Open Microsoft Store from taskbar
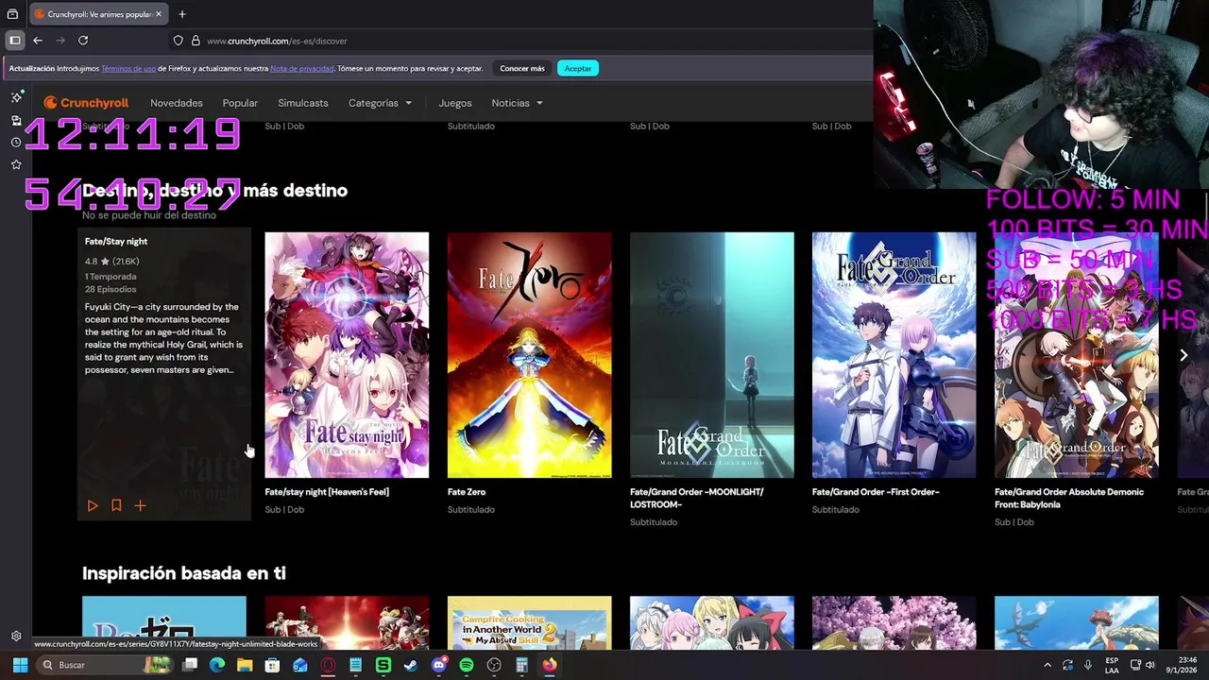This screenshot has height=680, width=1209. coord(272,665)
